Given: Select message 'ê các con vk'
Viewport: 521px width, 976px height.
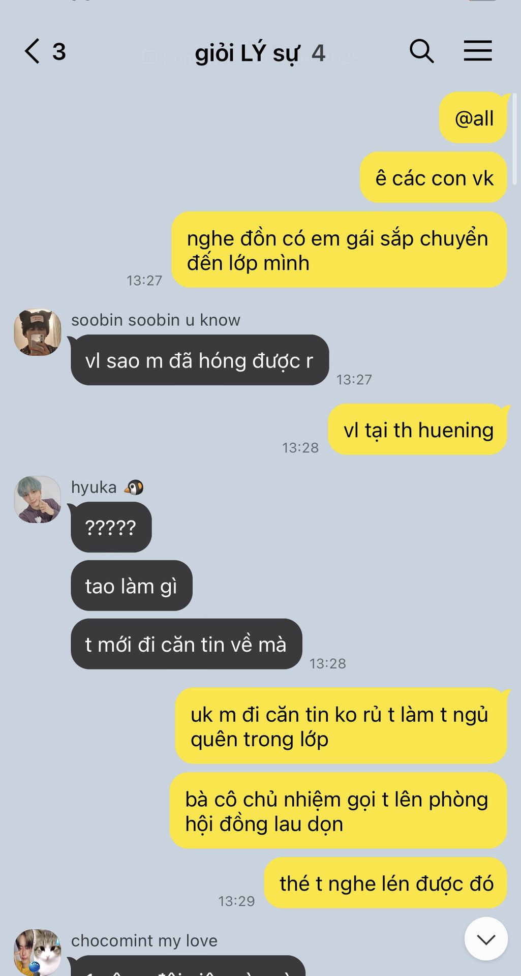Looking at the screenshot, I should (434, 177).
